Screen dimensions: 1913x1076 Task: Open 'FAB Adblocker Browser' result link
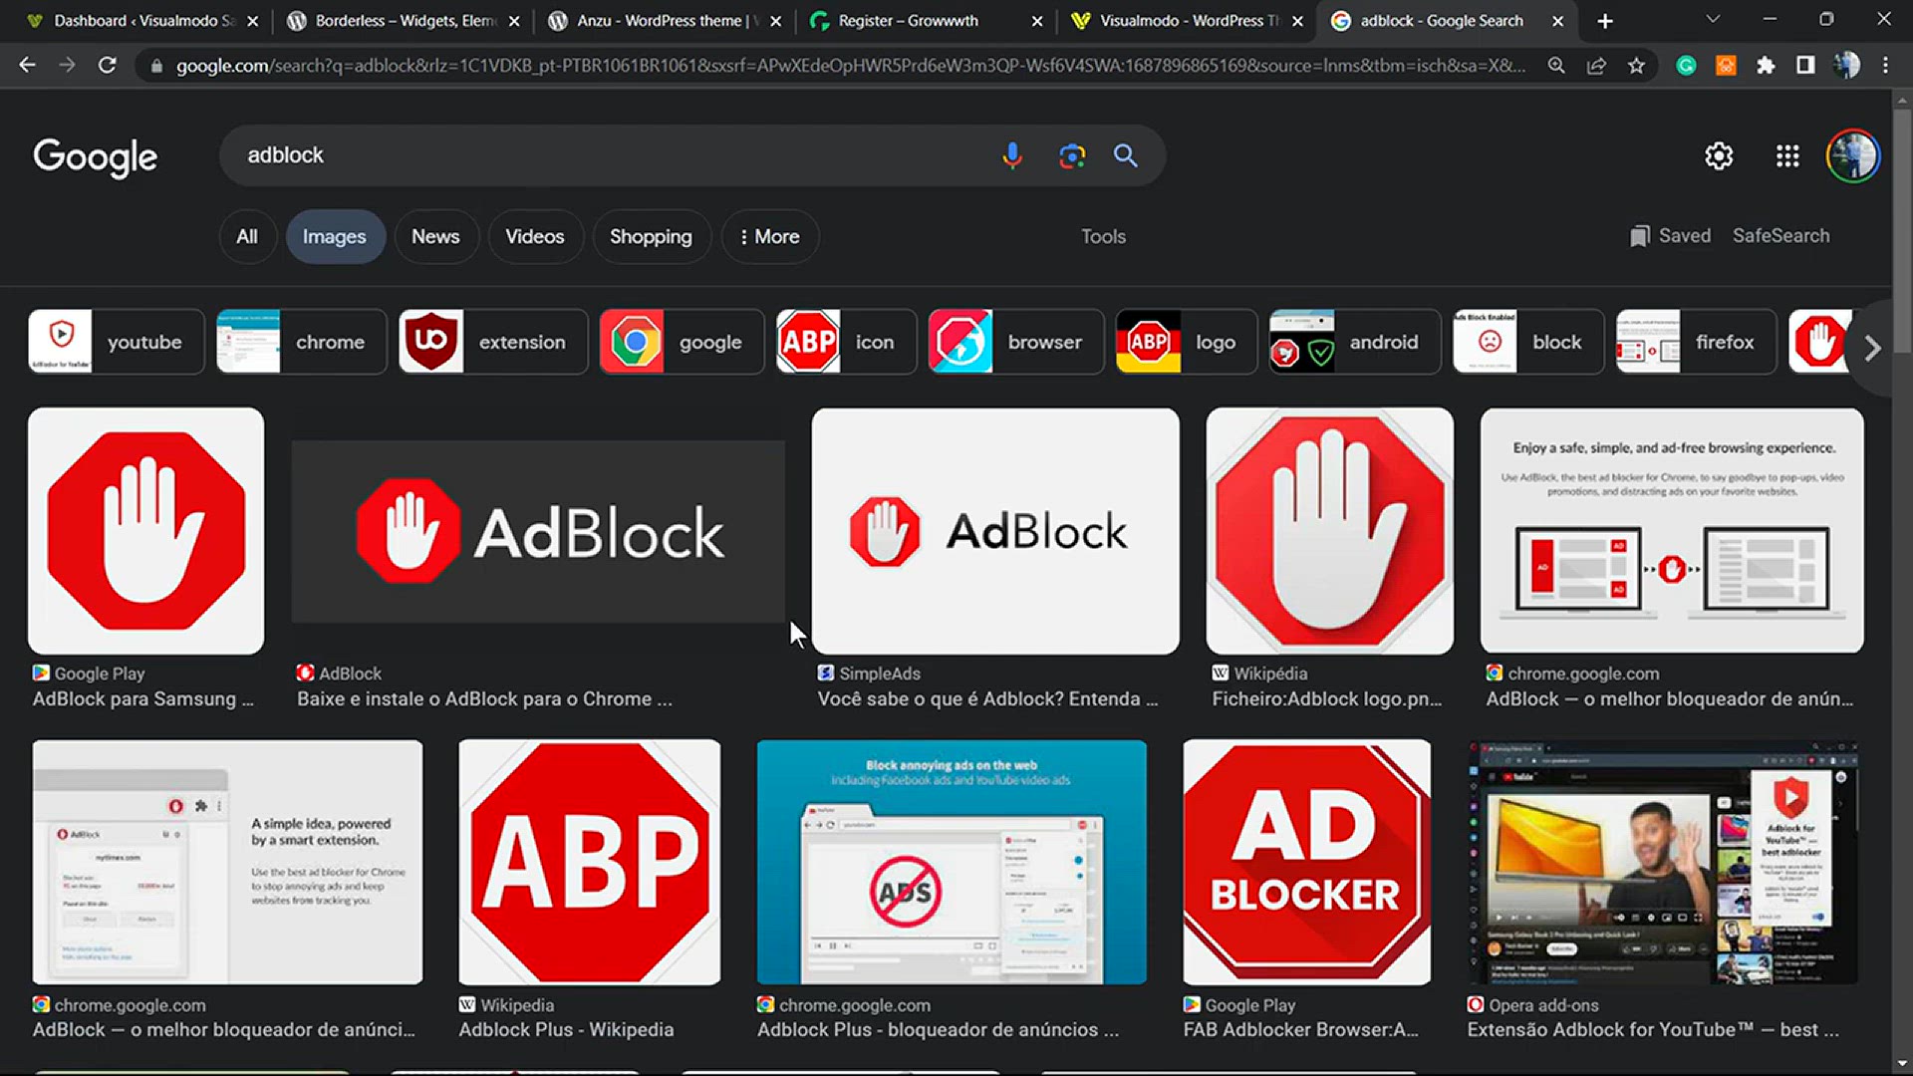click(1301, 1030)
